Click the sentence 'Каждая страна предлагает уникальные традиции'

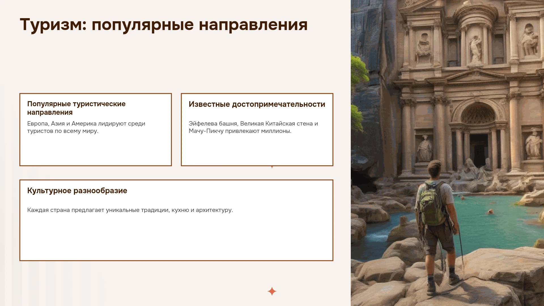[130, 210]
